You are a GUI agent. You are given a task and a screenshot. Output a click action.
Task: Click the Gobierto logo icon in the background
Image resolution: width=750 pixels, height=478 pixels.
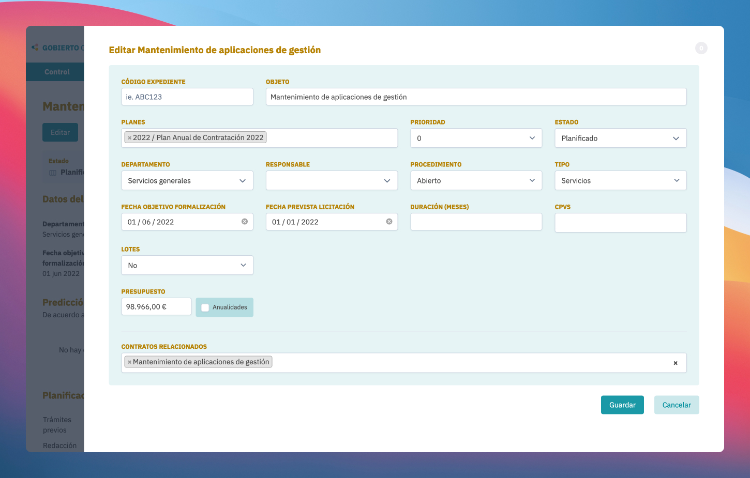(35, 48)
